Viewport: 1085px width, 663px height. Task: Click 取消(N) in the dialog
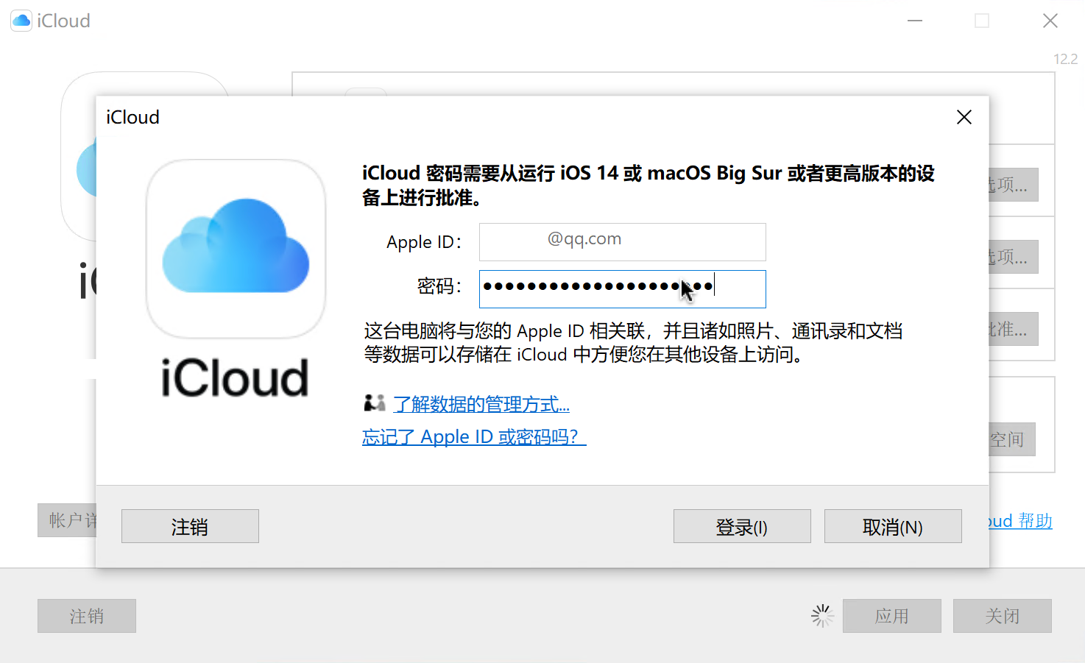click(893, 526)
